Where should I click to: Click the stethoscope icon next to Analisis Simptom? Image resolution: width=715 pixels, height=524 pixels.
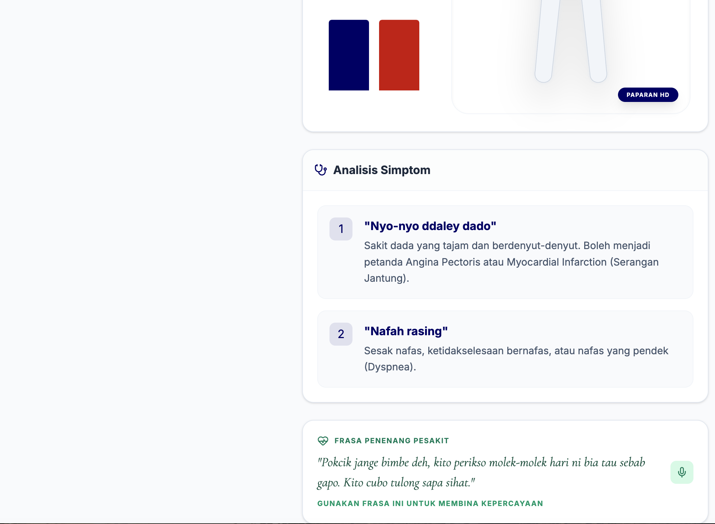tap(320, 170)
